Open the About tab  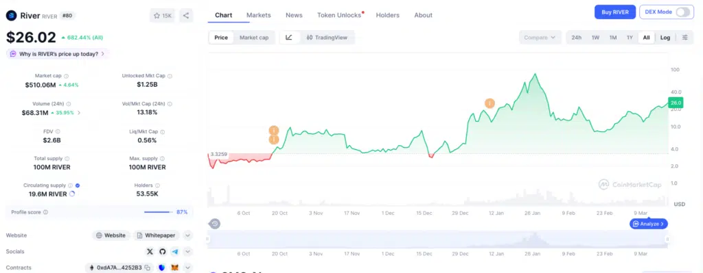(x=423, y=15)
